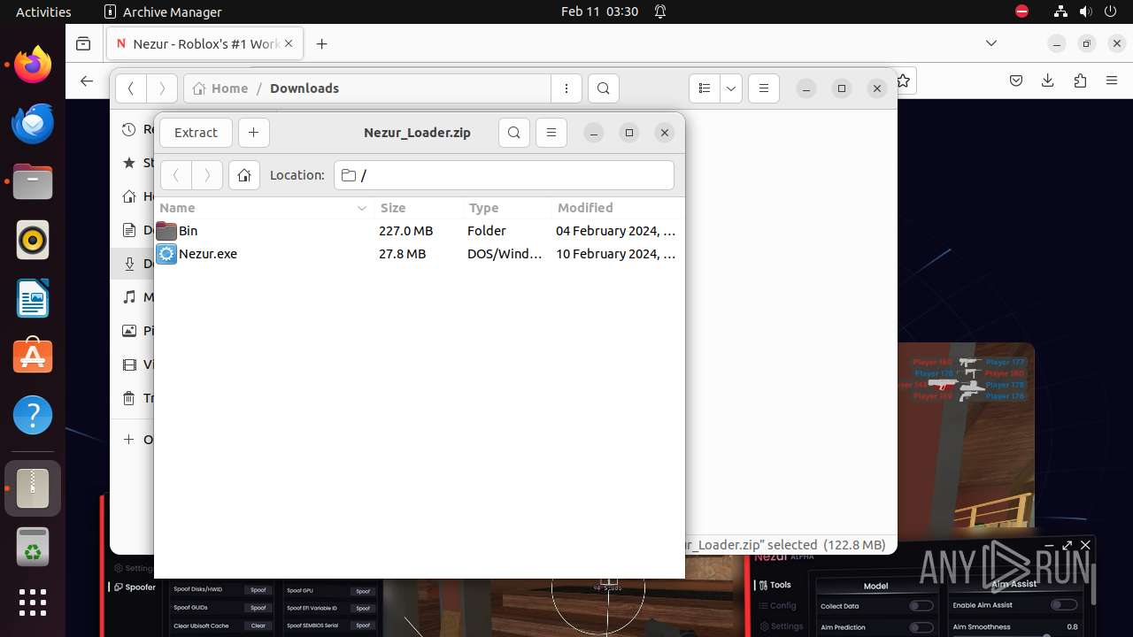Click Home in Files path bar
This screenshot has width=1133, height=637.
click(x=220, y=88)
